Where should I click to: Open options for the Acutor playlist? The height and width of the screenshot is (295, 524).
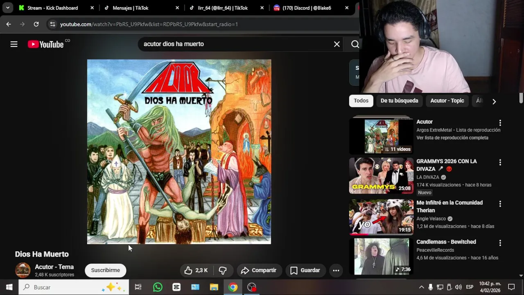500,123
